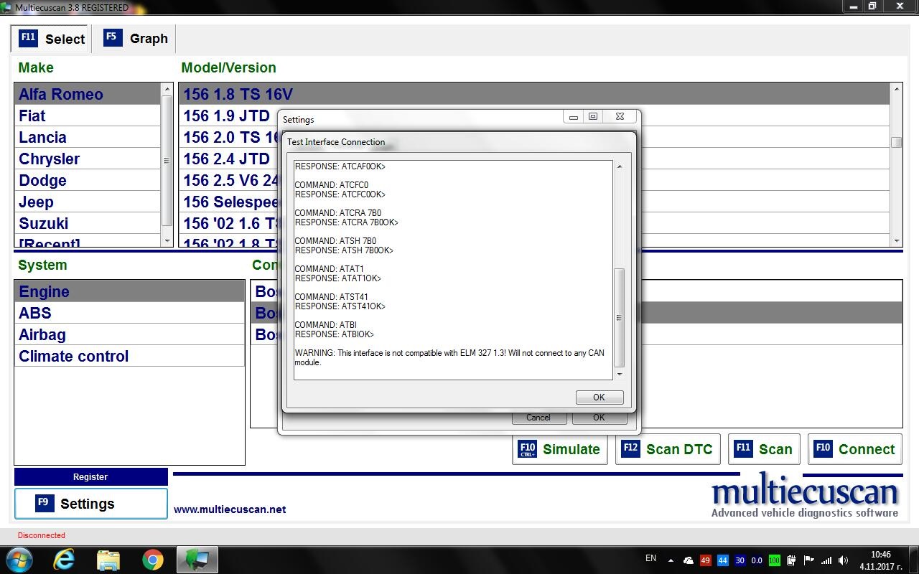Switch to the Graph tab
Viewport: 919px width, 574px height.
(136, 39)
